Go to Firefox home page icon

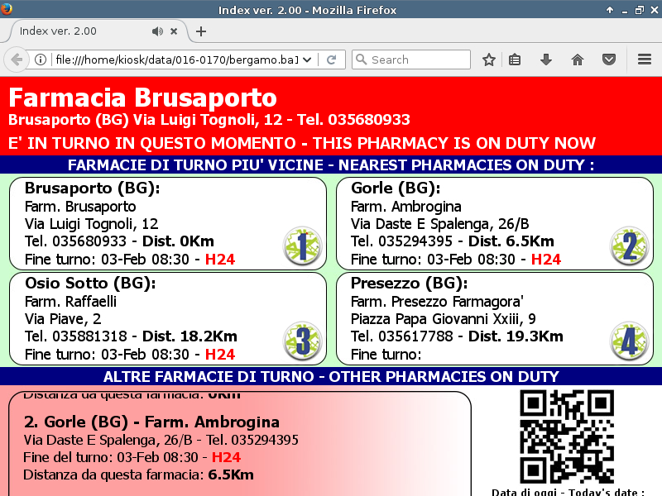click(578, 60)
